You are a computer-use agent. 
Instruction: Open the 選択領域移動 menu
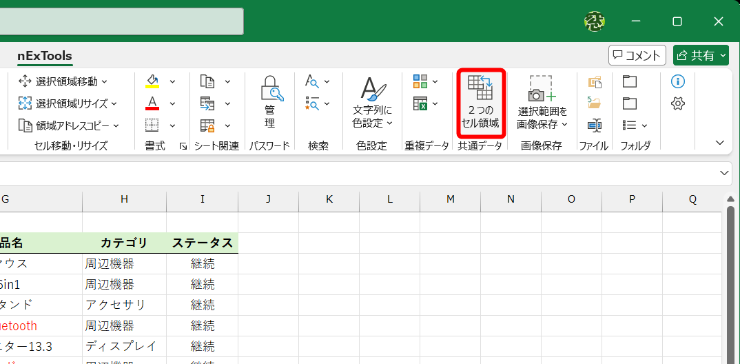[x=63, y=81]
